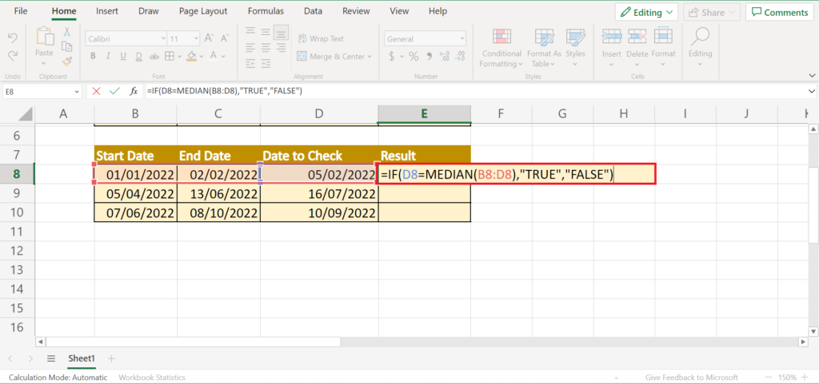Viewport: 819px width, 384px height.
Task: Toggle Underline formatting
Action: tap(123, 56)
